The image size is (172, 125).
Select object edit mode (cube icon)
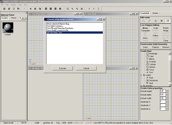coord(168,21)
